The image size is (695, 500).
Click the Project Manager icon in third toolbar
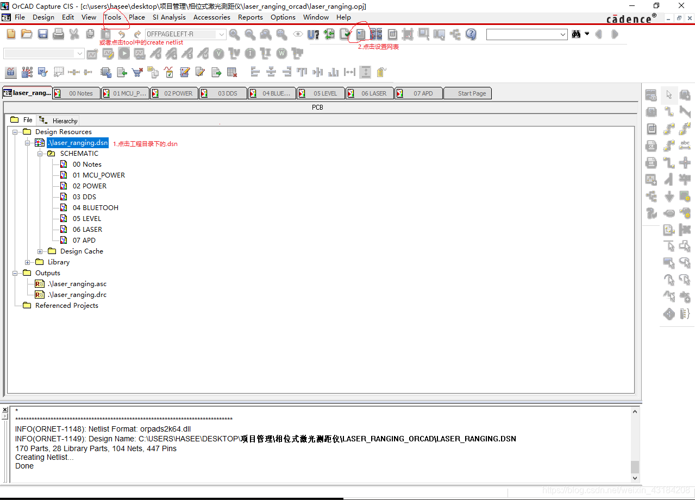11,72
